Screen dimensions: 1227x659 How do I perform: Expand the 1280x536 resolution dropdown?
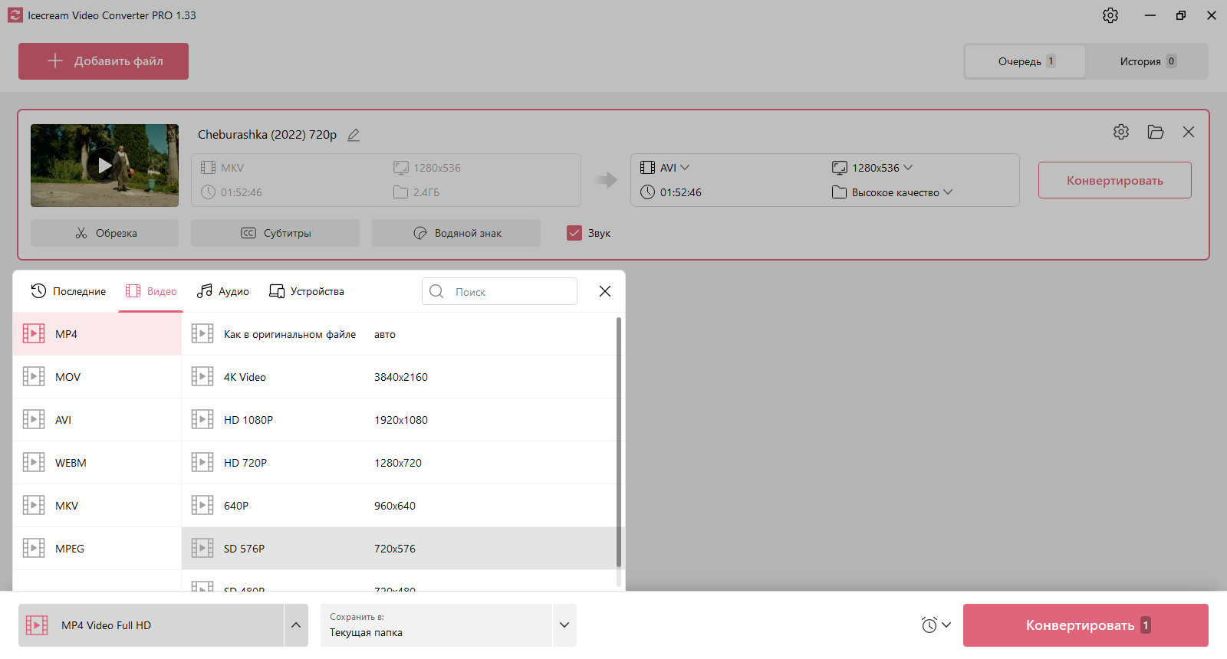coord(873,168)
